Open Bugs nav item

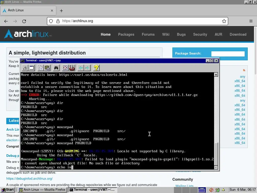pyautogui.click(x=181, y=34)
